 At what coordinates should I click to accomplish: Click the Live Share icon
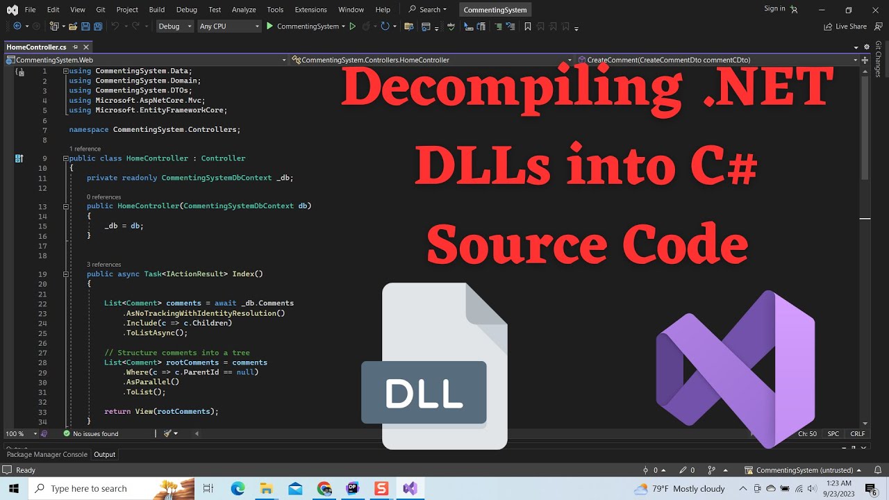tap(828, 26)
